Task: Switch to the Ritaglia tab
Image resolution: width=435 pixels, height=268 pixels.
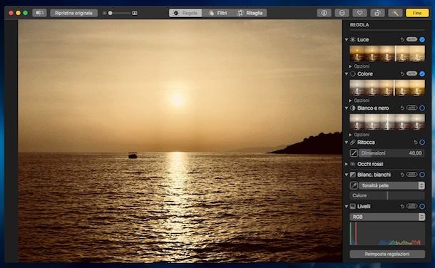Action: point(250,13)
